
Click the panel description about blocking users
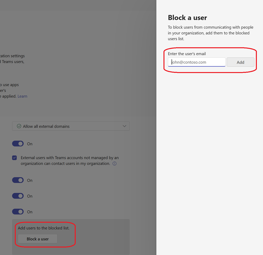coord(211,33)
